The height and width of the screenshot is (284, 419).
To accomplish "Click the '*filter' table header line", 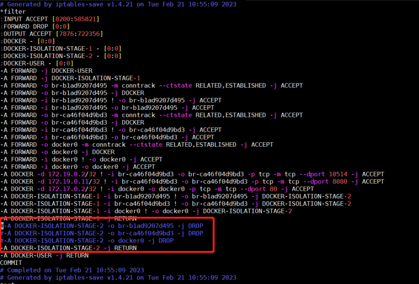I will tap(13, 12).
